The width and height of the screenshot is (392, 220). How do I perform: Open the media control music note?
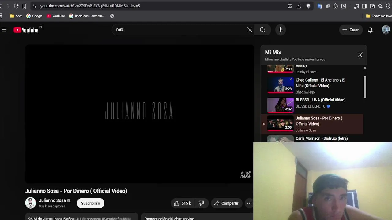coord(356,6)
